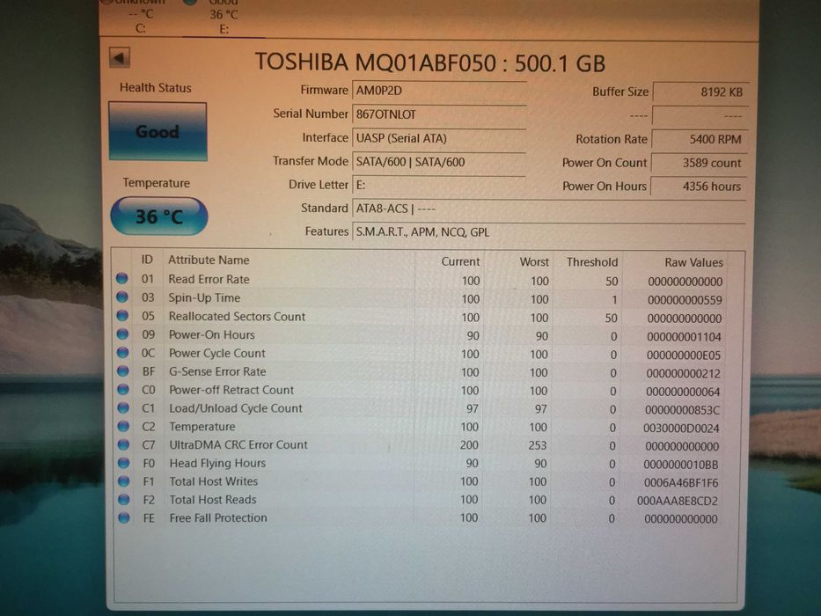This screenshot has width=821, height=616.
Task: Select the Serial Number field value
Action: [439, 114]
